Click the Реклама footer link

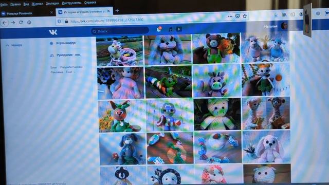coord(57,72)
